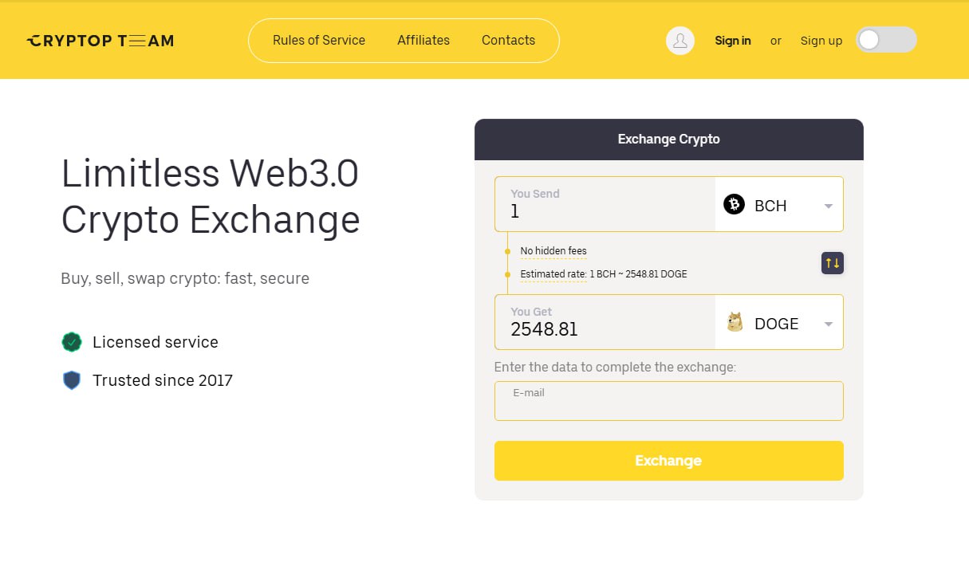Open the Contacts menu item
Viewport: 969px width, 578px height.
tap(508, 40)
